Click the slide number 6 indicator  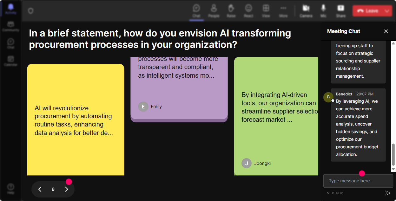[x=53, y=189]
